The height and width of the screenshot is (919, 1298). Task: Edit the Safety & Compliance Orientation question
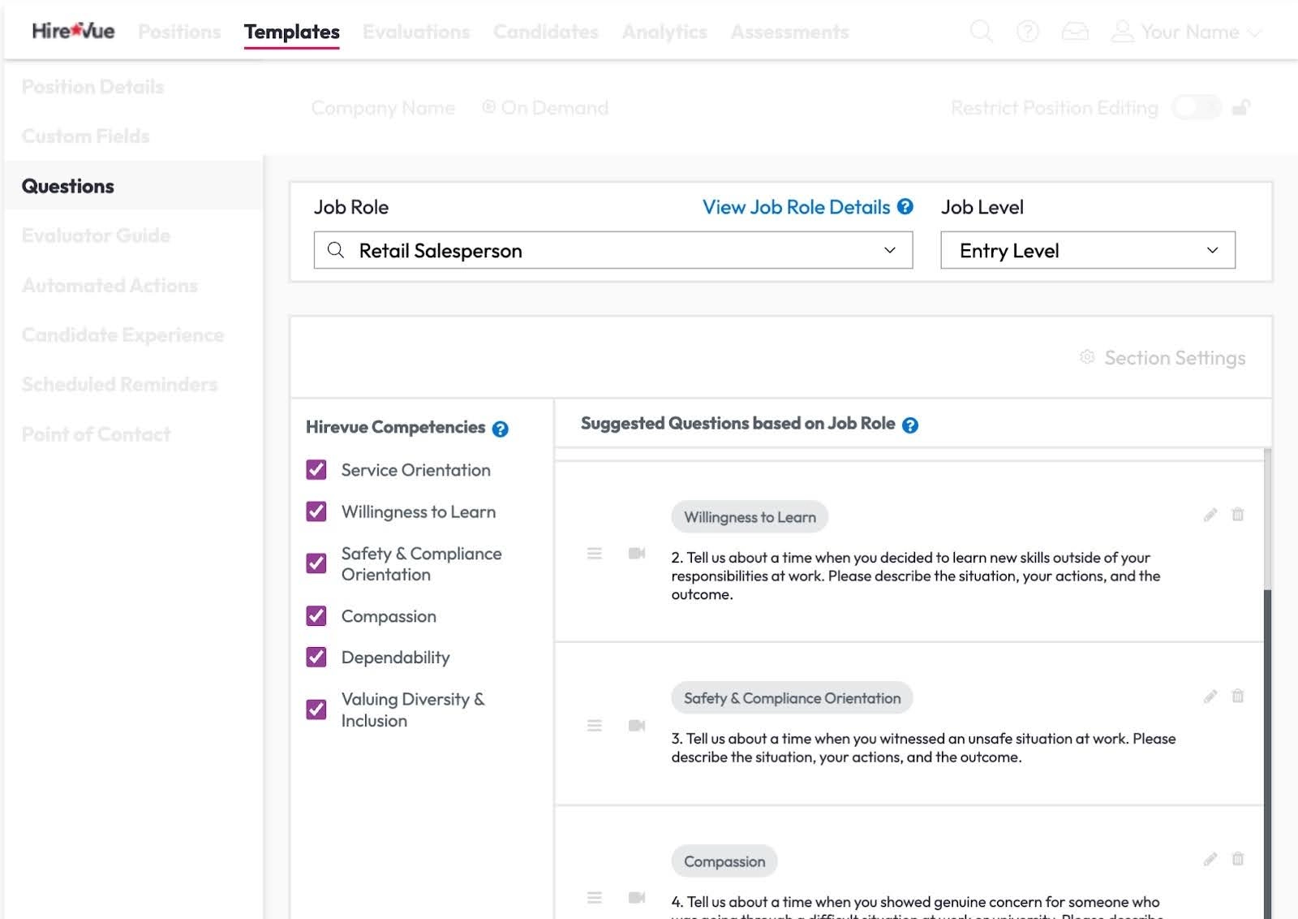[x=1210, y=697]
